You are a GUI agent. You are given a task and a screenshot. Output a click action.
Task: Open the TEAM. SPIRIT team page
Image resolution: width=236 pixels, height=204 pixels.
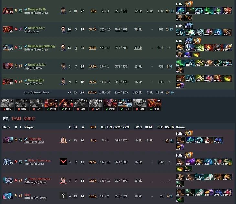click(23, 119)
